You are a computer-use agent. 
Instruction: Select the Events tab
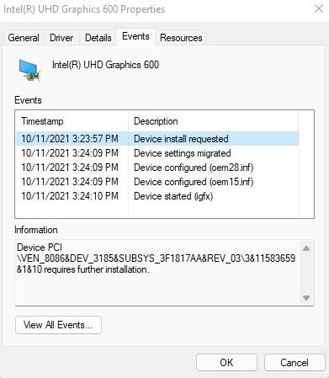(135, 36)
